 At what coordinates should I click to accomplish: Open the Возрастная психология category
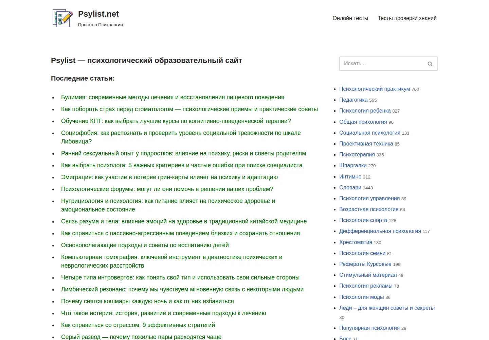tap(369, 209)
